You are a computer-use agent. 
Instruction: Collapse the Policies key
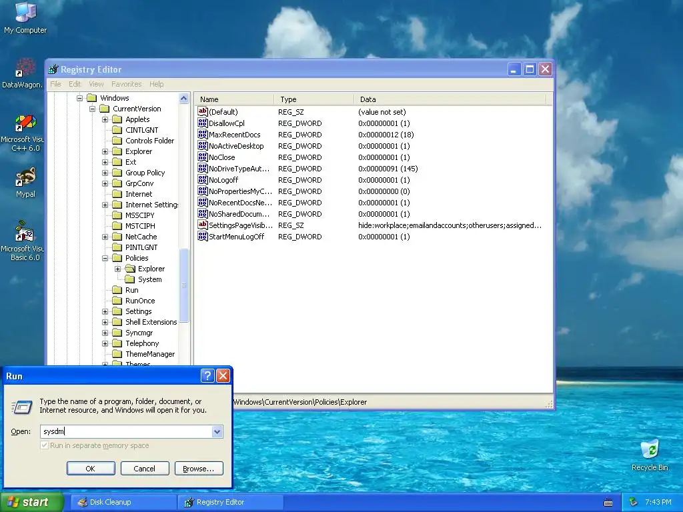point(105,258)
